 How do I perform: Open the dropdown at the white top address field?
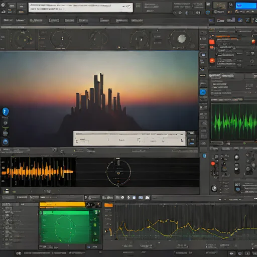pyautogui.click(x=128, y=7)
